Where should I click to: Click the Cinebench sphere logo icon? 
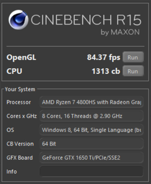click(19, 20)
